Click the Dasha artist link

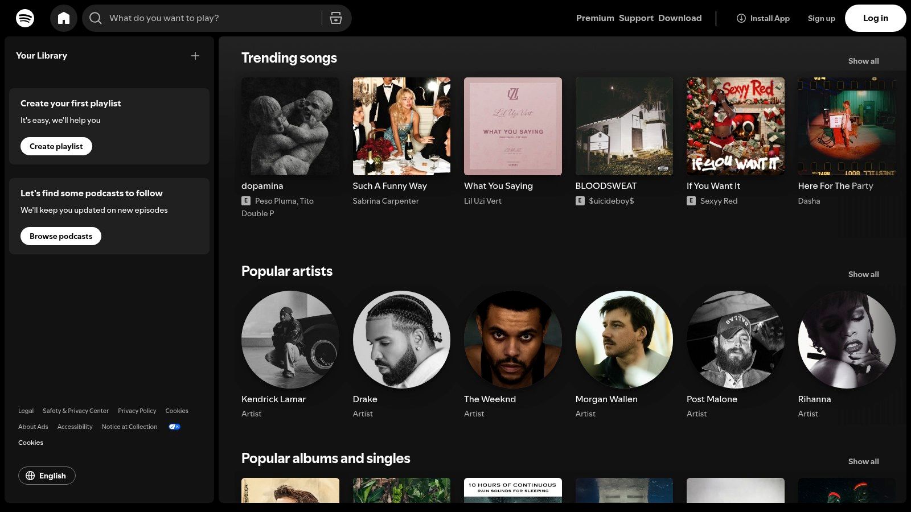pos(809,201)
